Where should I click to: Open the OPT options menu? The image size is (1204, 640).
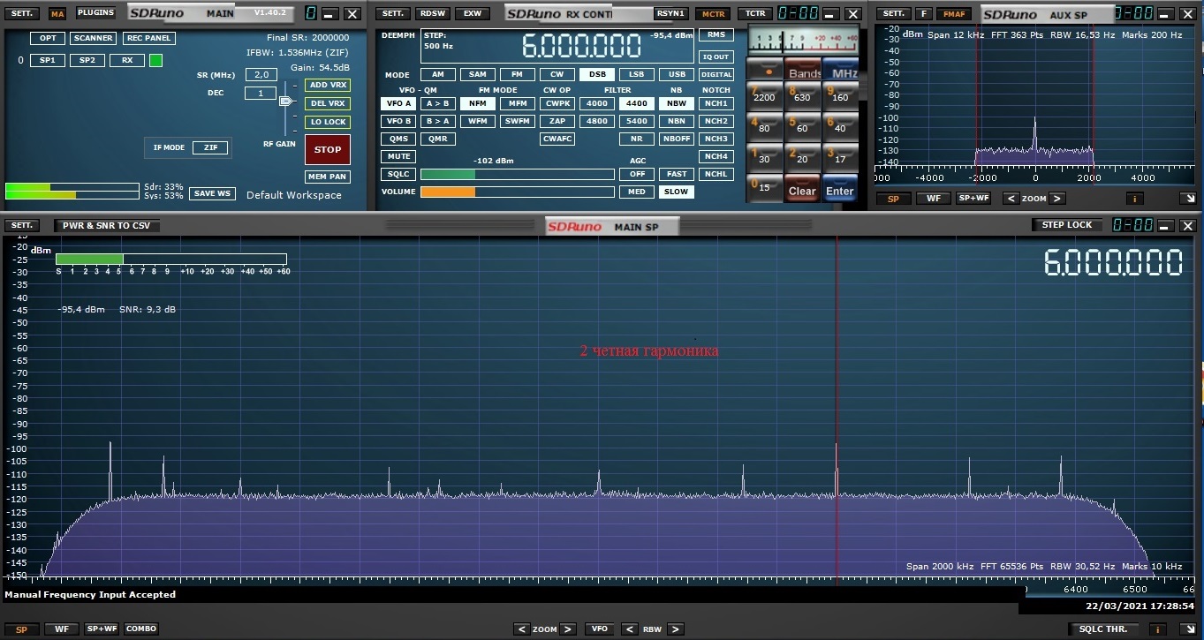[48, 38]
